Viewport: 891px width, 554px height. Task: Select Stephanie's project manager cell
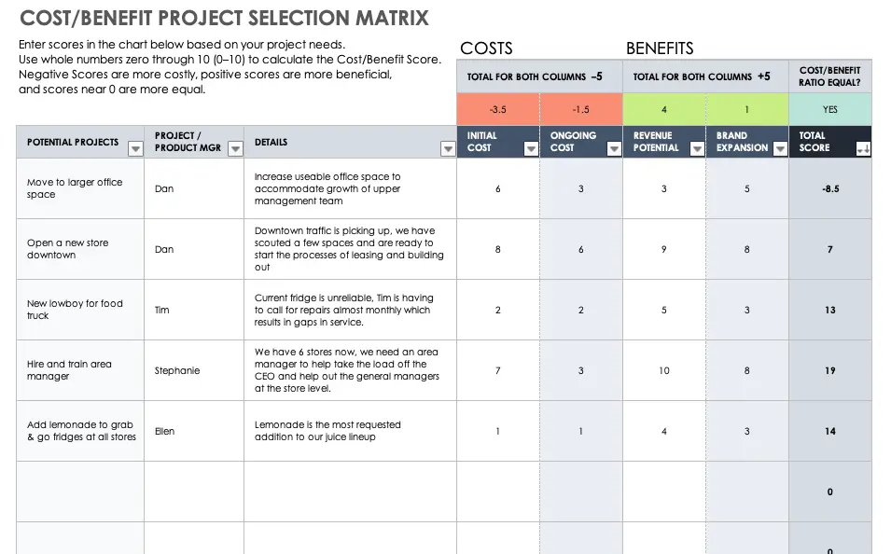coord(191,370)
